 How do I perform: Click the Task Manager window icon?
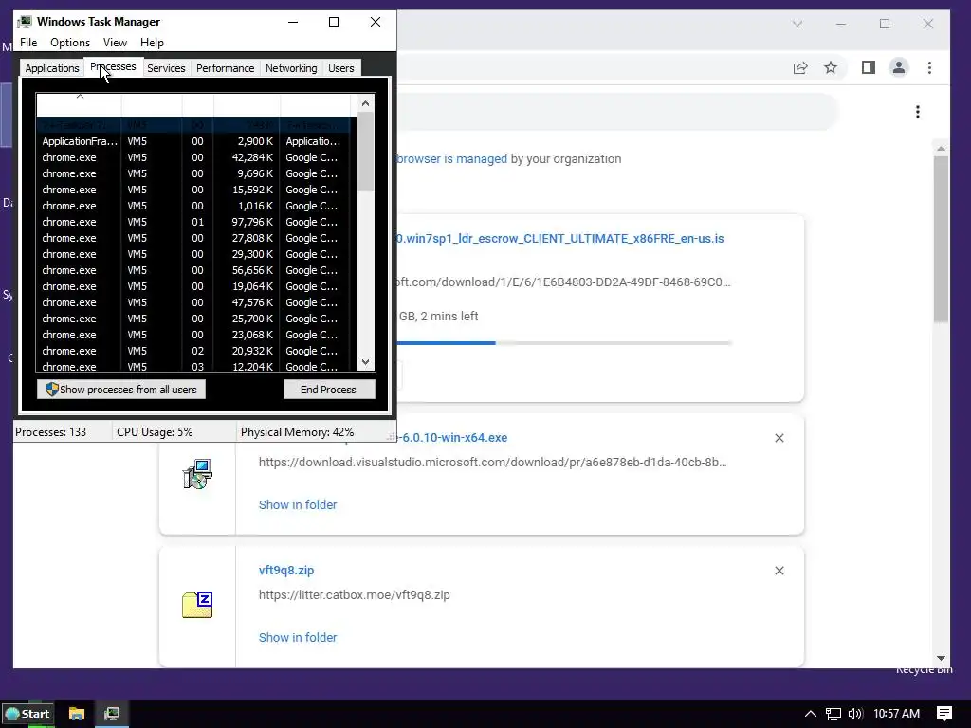25,23
